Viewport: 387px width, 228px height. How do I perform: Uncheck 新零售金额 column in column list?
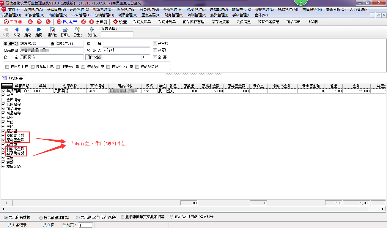[4, 153]
